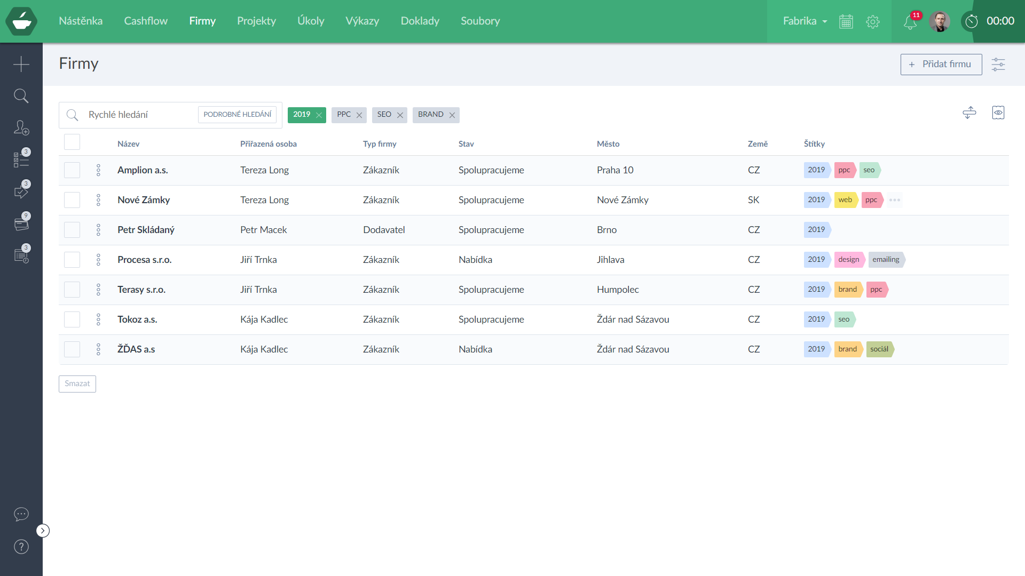
Task: Check the Amplion a.s. row checkbox
Action: point(72,170)
